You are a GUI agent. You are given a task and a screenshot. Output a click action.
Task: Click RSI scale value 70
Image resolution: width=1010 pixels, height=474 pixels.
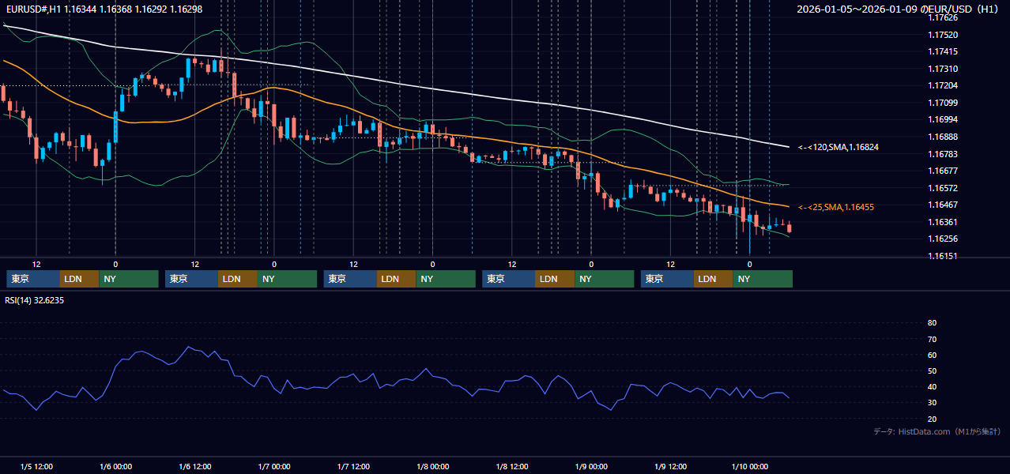click(932, 339)
